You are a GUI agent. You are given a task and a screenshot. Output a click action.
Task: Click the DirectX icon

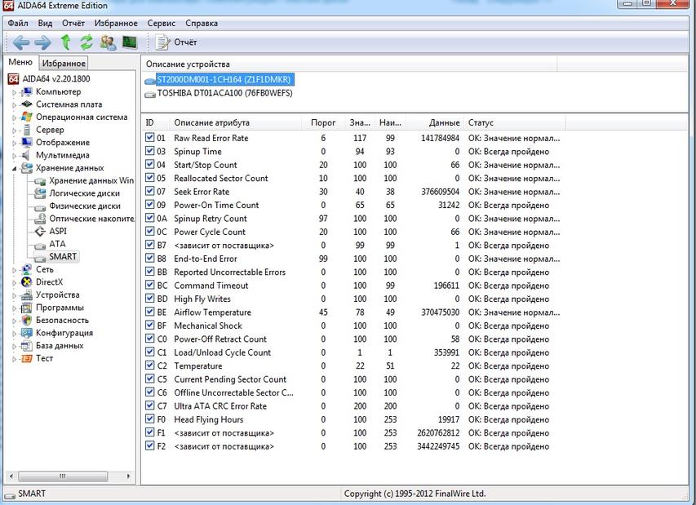[27, 281]
